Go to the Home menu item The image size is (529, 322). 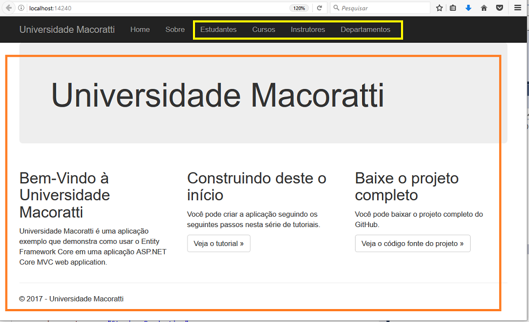[140, 30]
